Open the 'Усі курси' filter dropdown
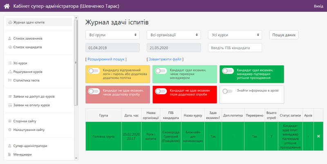 pyautogui.click(x=235, y=35)
